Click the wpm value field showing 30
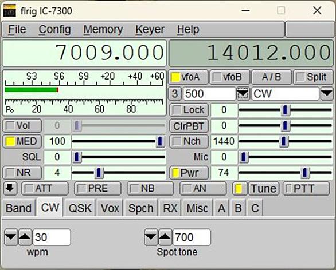336x270 pixels. point(52,237)
